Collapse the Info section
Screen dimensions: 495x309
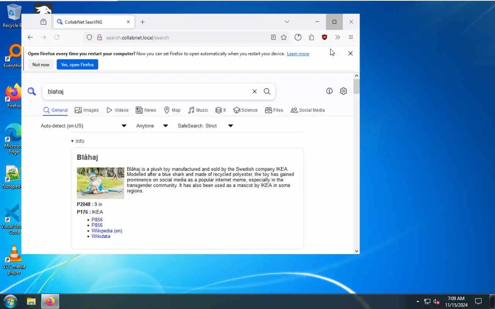pos(77,141)
